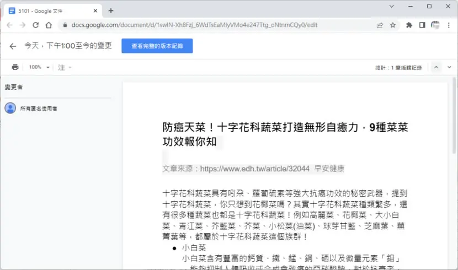The image size is (458, 270).
Task: Click 查看完整的版本記錄 button
Action: tap(157, 46)
